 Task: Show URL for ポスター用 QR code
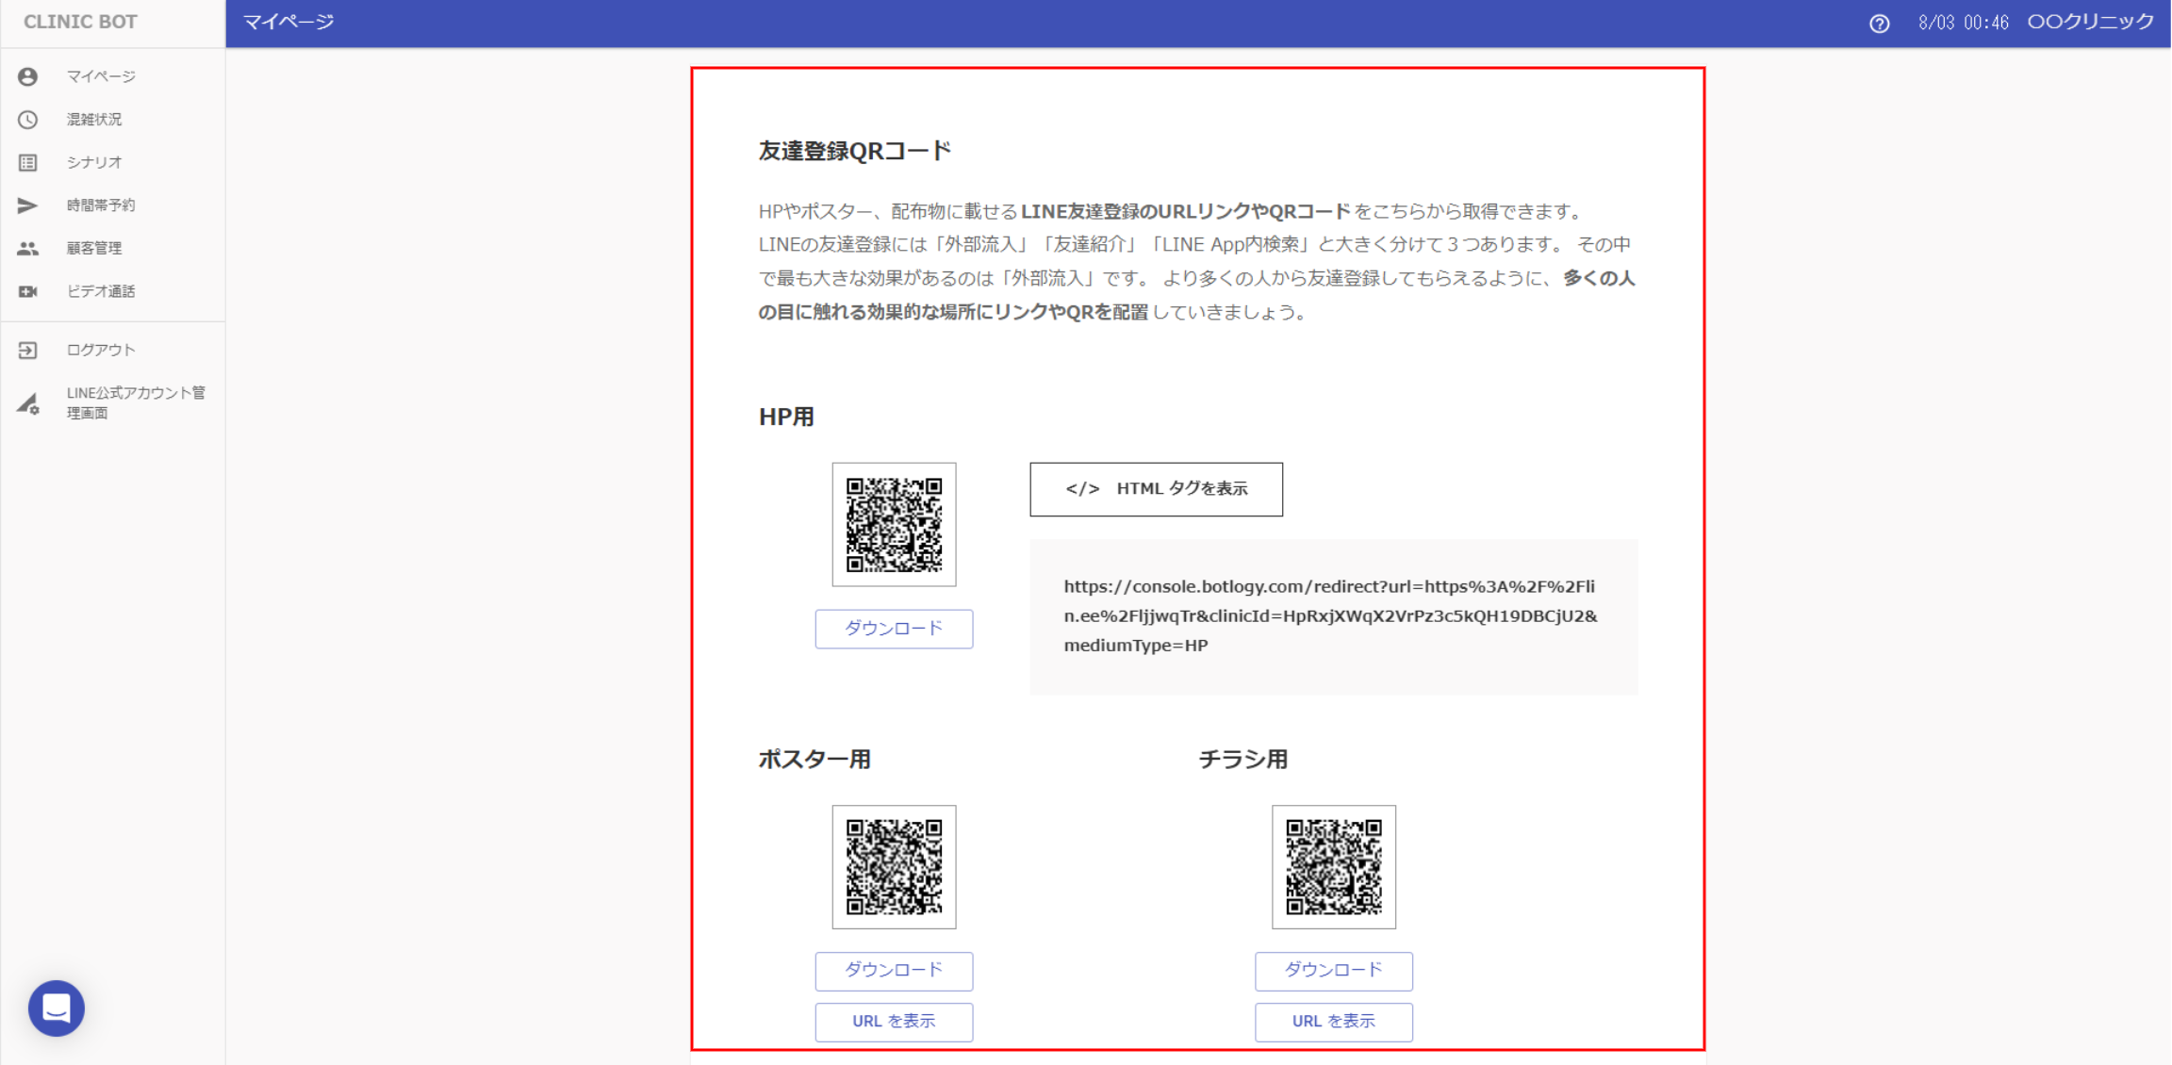(894, 1022)
